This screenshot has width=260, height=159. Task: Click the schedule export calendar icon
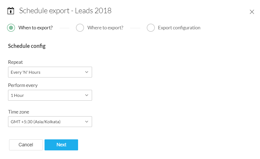[x=11, y=11]
